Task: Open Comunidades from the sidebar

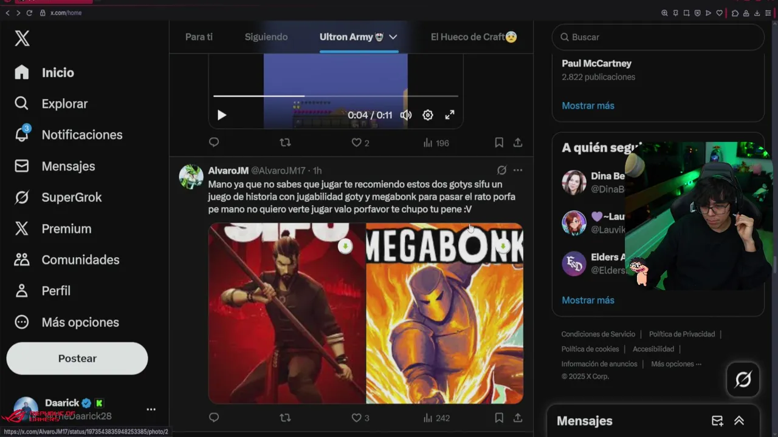Action: (67, 260)
